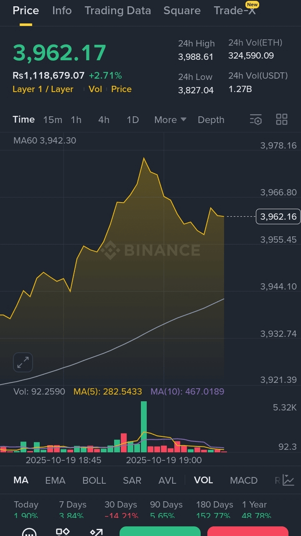This screenshot has height=536, width=301.
Task: Switch to the Trading Data tab
Action: (117, 10)
